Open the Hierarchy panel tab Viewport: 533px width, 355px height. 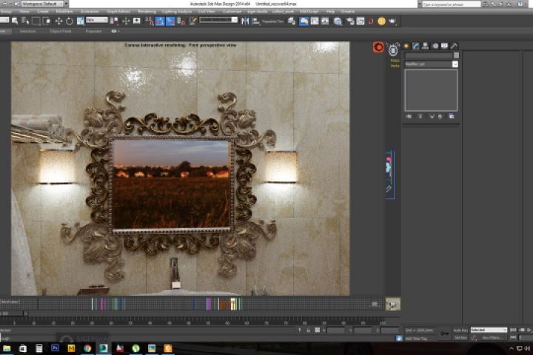tap(425, 46)
